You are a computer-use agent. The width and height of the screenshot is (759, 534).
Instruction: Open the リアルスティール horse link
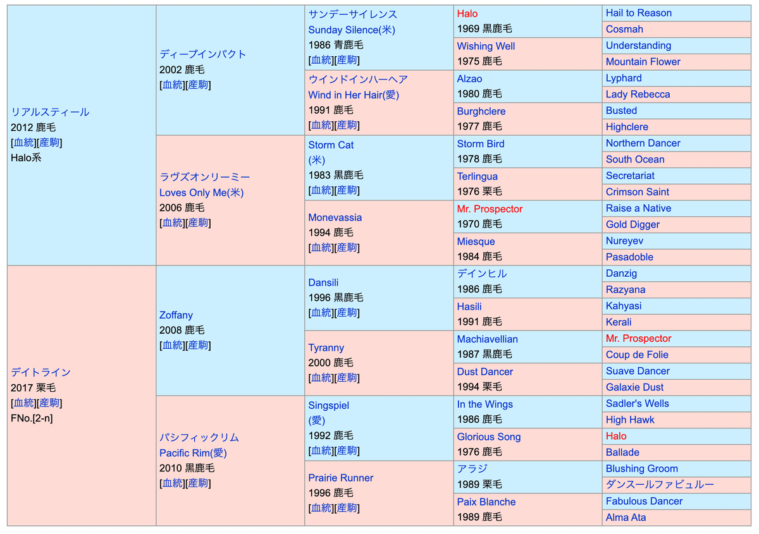click(50, 112)
